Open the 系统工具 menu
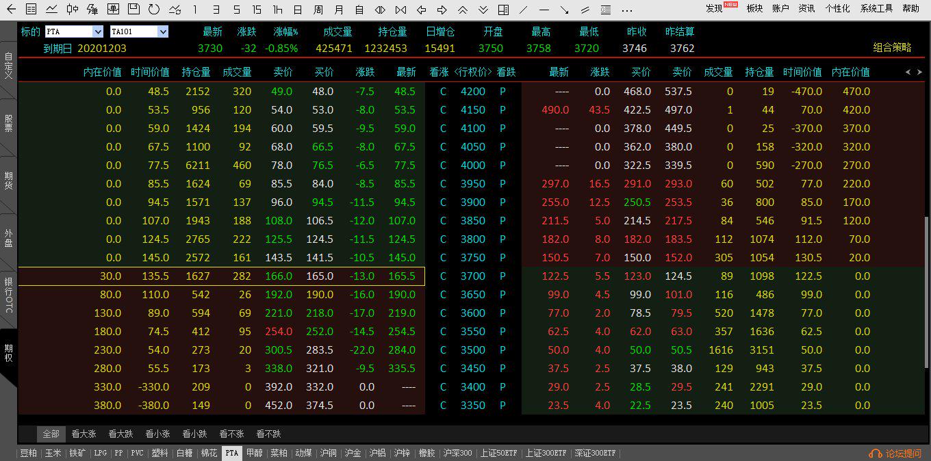Viewport: 931px width, 461px height. [x=876, y=8]
